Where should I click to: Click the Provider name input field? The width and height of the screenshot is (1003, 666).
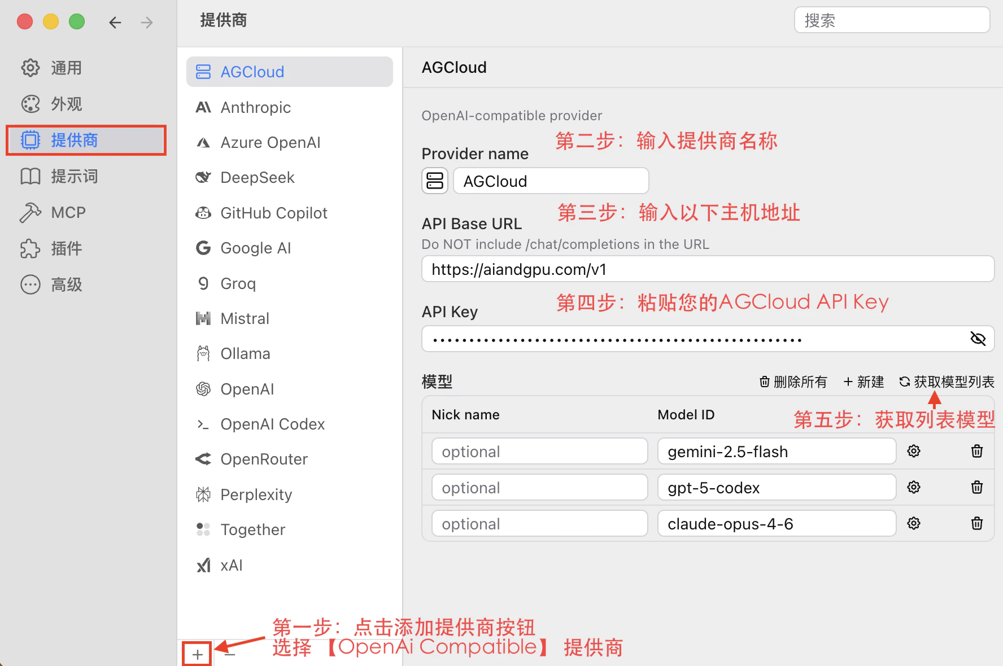tap(551, 181)
